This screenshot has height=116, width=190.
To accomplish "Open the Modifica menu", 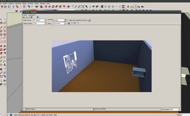I will 5,4.
